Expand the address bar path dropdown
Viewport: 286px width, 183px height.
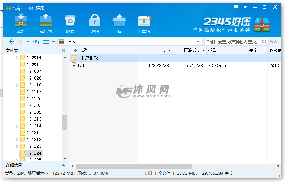coord(198,42)
